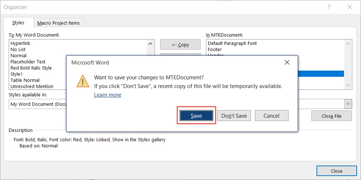Open the Organizer help question mark

pyautogui.click(x=329, y=7)
